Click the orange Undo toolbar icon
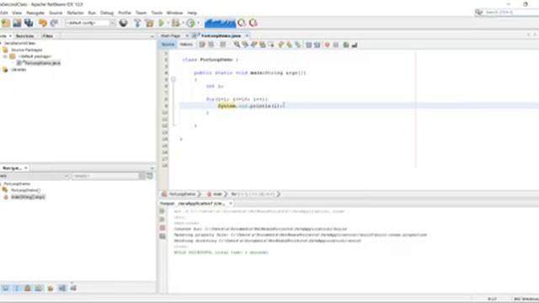The width and height of the screenshot is (539, 303). tap(43, 23)
